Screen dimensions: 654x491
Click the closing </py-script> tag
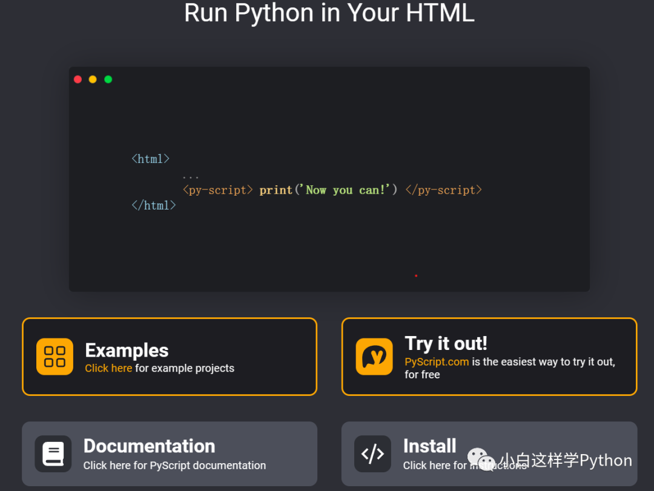click(x=443, y=190)
